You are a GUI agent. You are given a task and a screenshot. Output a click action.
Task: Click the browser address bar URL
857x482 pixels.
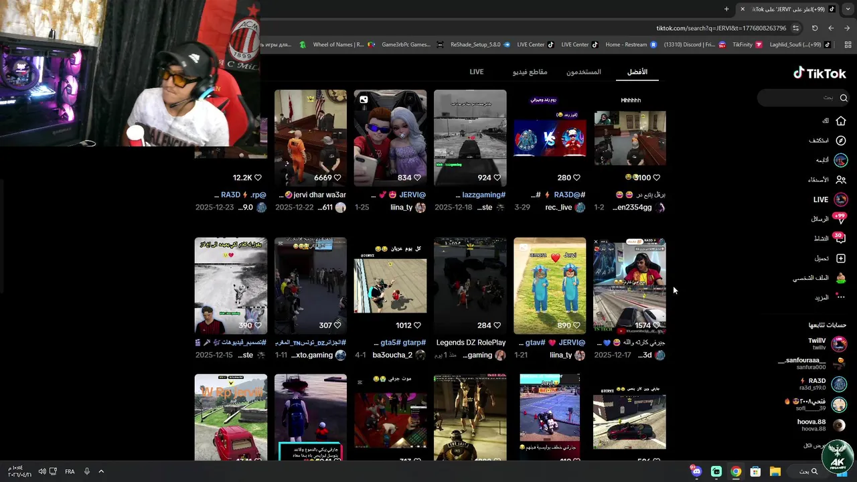(x=721, y=28)
